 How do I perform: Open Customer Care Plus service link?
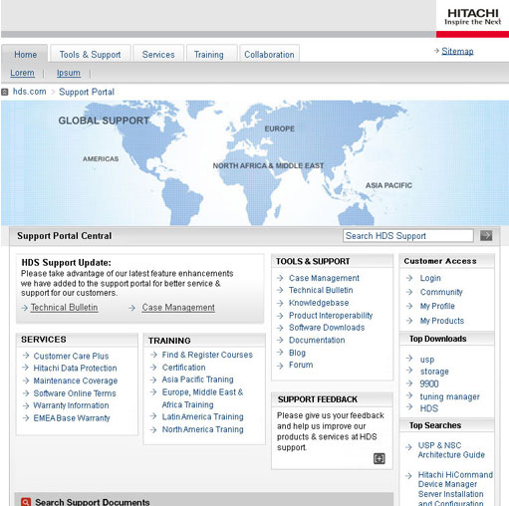coord(71,356)
